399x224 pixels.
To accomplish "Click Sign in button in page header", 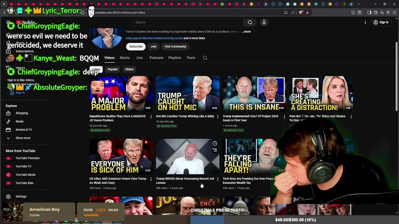I will click(381, 22).
